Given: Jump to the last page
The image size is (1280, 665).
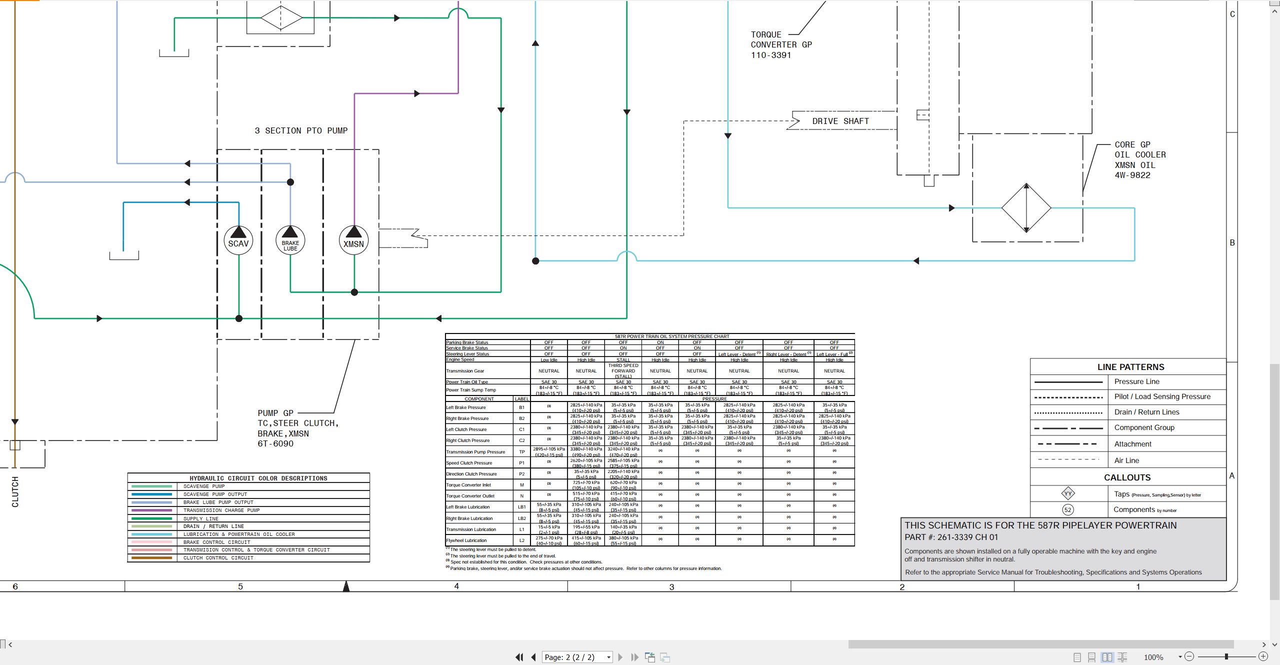Looking at the screenshot, I should pyautogui.click(x=634, y=657).
